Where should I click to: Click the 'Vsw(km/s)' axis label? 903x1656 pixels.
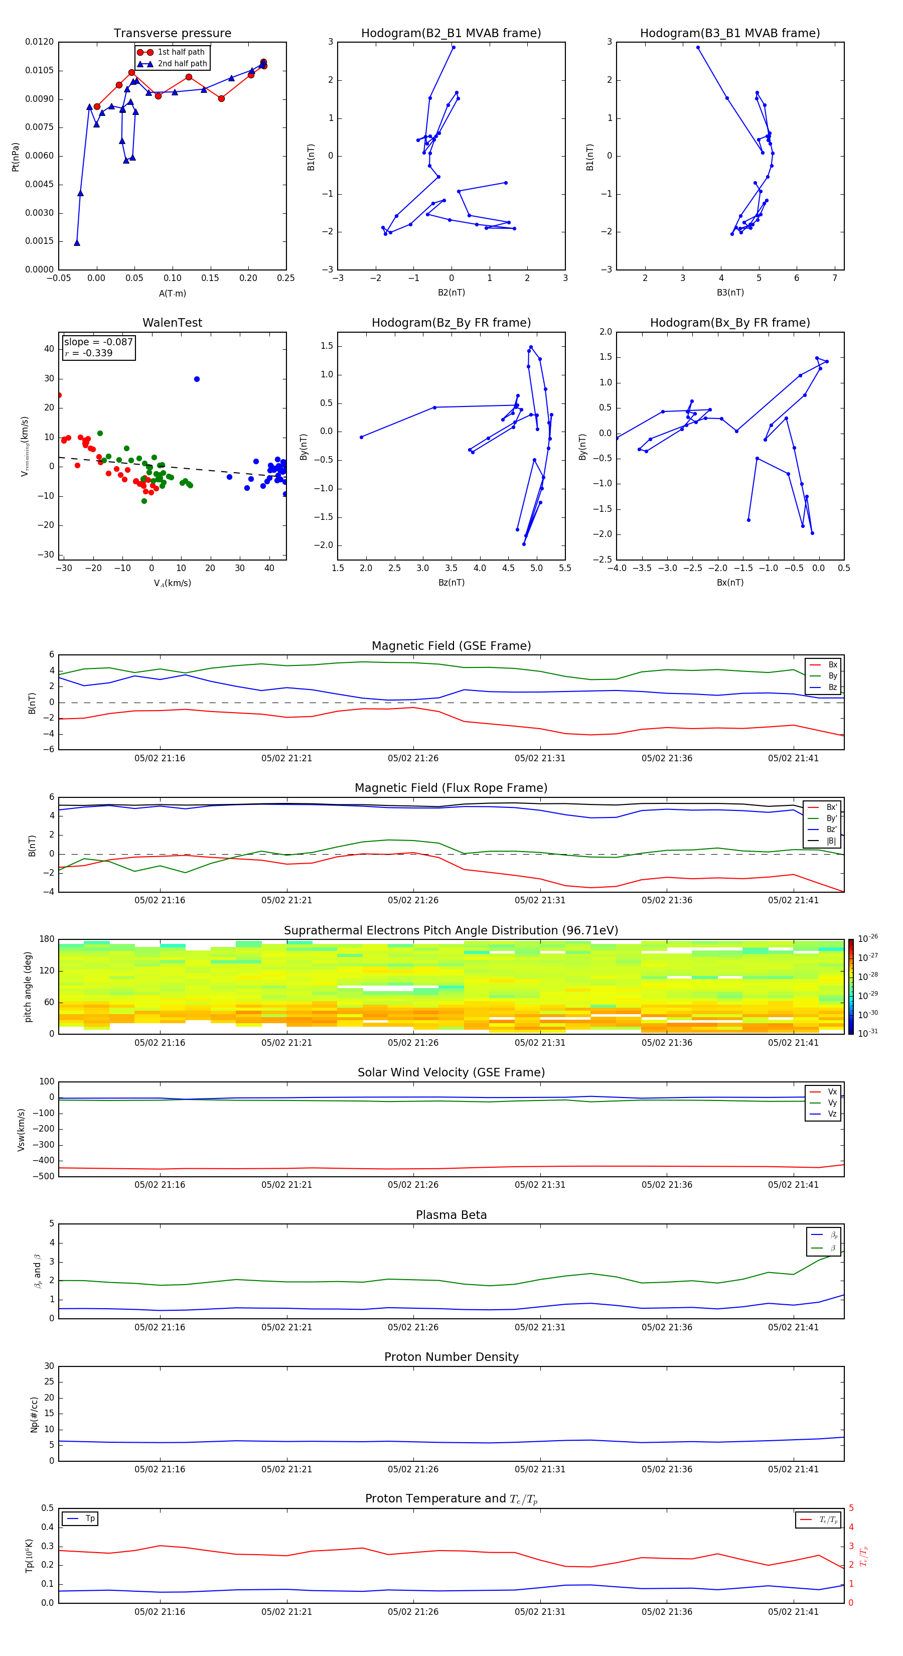21,1130
